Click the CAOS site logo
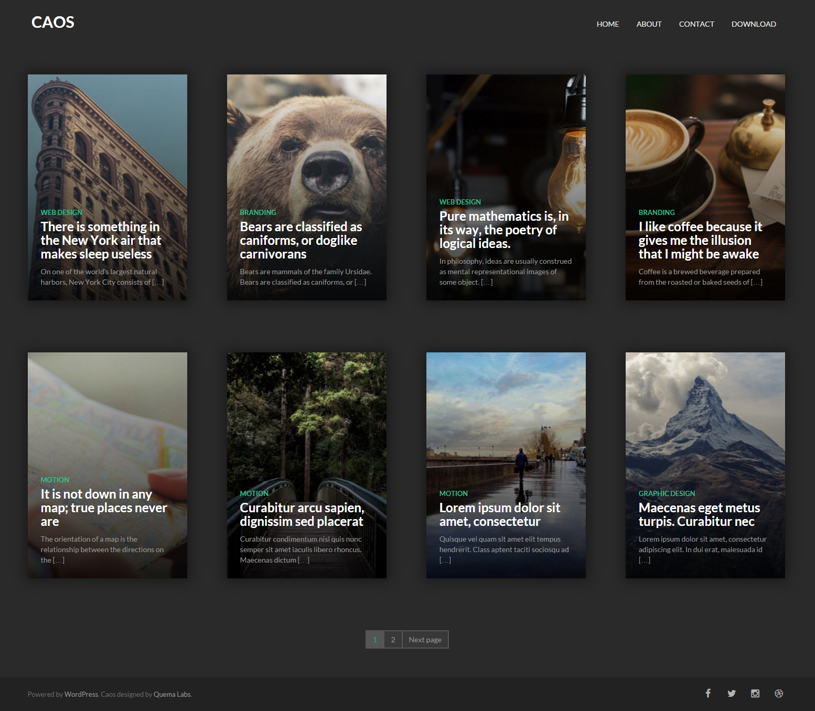 point(53,23)
